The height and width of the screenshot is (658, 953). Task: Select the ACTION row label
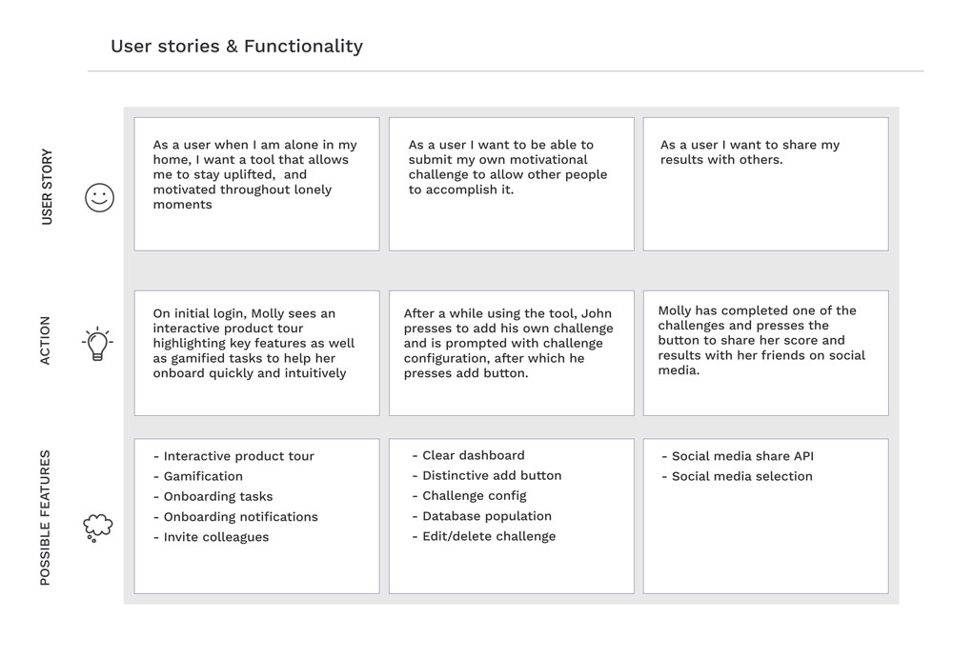pos(45,340)
